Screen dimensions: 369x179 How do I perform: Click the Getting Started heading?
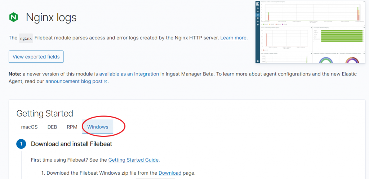[45, 114]
